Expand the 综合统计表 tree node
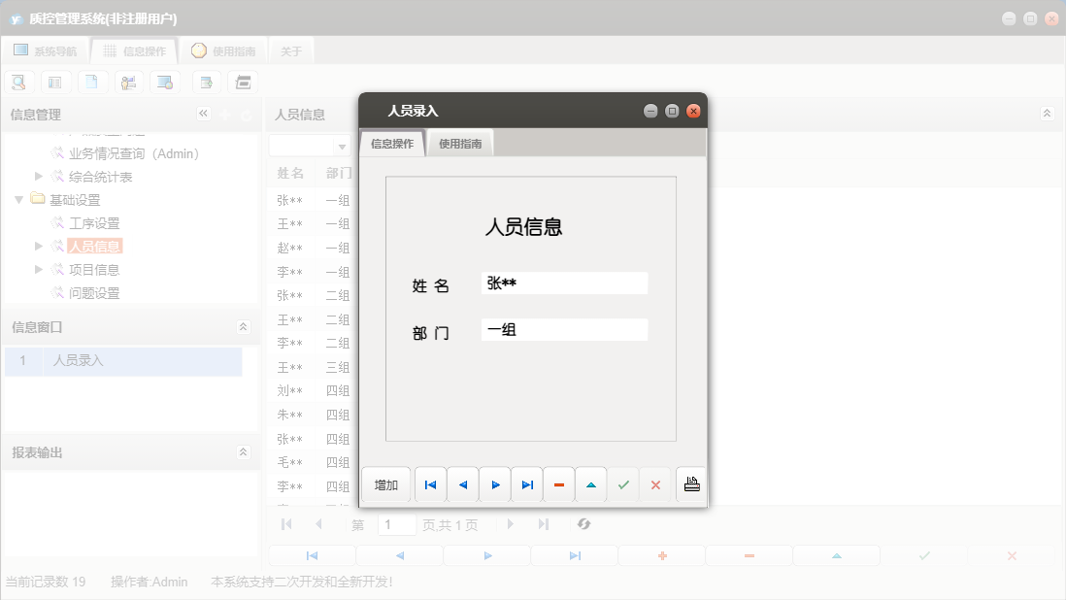1066x600 pixels. pyautogui.click(x=37, y=176)
